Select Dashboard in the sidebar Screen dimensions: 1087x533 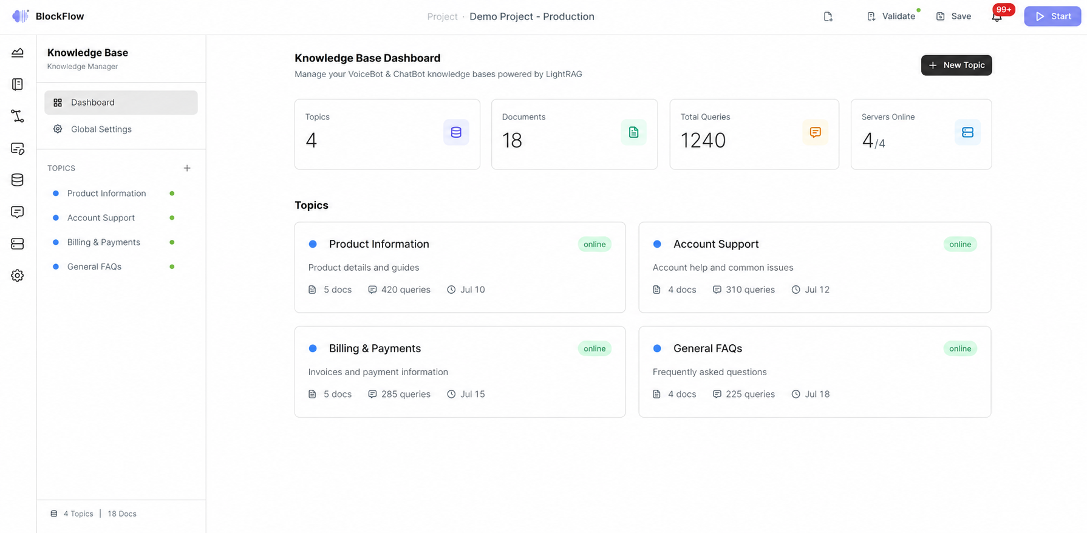(x=121, y=103)
